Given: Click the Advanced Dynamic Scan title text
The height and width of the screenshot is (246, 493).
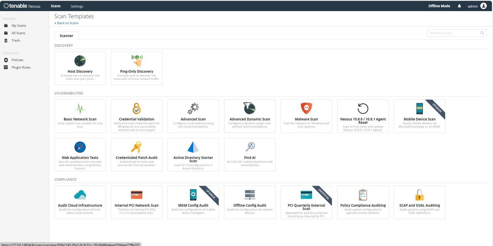Looking at the screenshot, I should coord(250,119).
